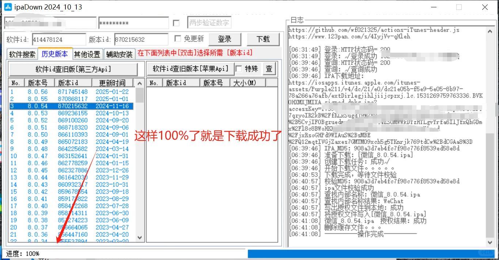Enable the 免更新 checkbox
The width and height of the screenshot is (499, 260).
(x=178, y=39)
